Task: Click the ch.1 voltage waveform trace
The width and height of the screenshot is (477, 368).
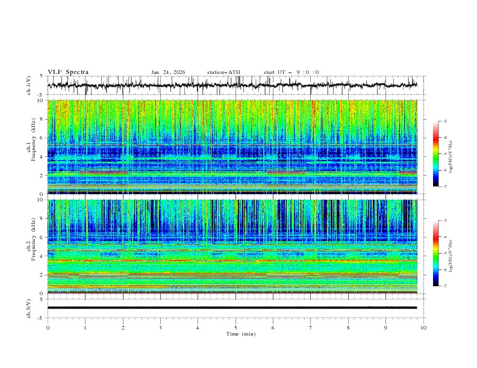Action: [x=232, y=85]
